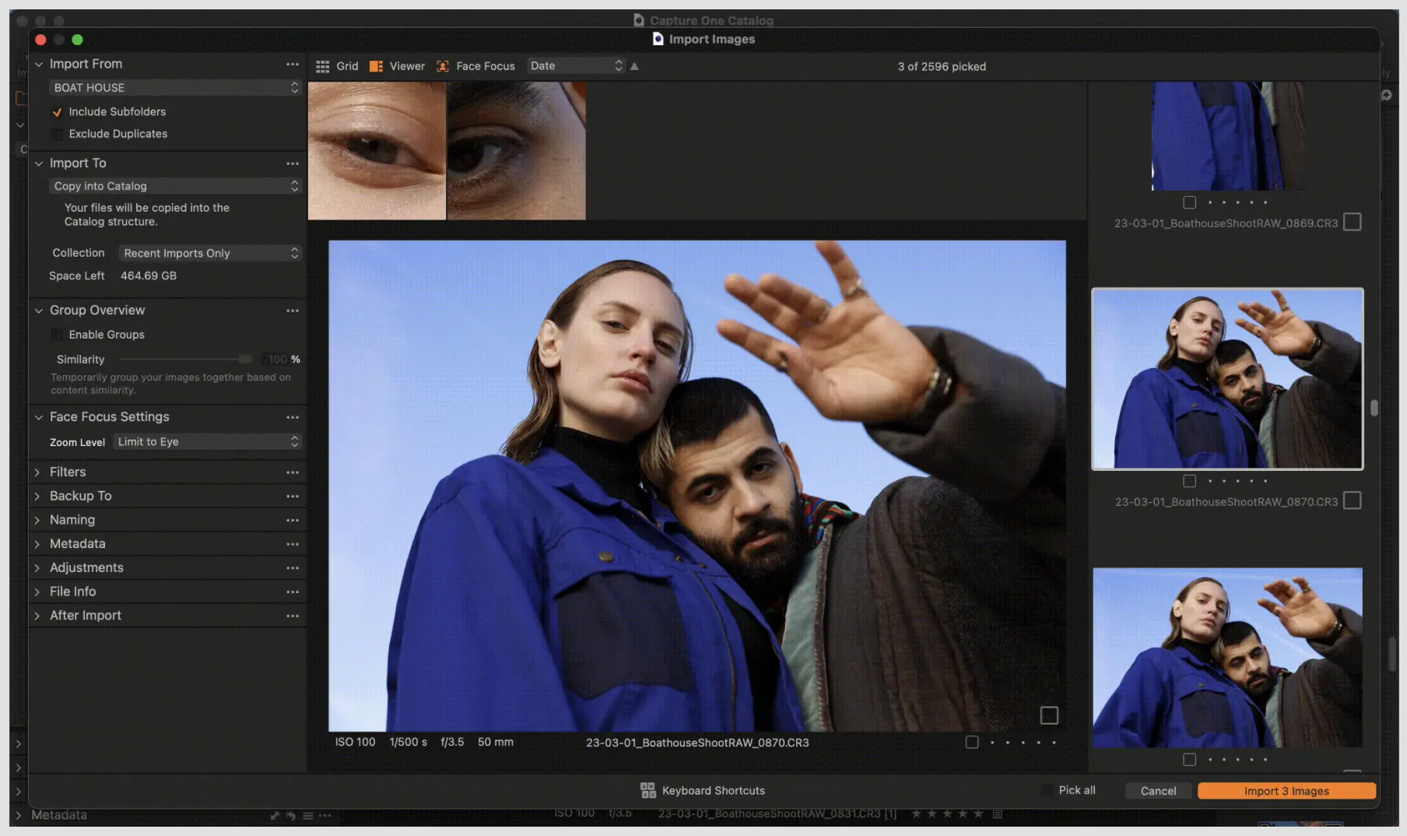1407x836 pixels.
Task: Open After Import ellipsis menu
Action: point(292,616)
